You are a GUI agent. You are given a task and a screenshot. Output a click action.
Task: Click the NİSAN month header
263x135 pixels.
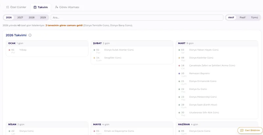point(47,125)
